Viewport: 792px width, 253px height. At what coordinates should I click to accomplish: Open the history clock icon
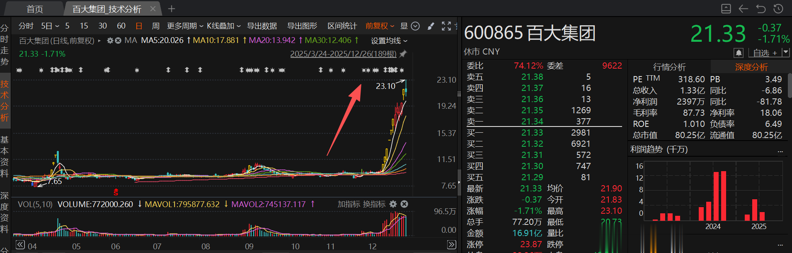click(x=778, y=8)
